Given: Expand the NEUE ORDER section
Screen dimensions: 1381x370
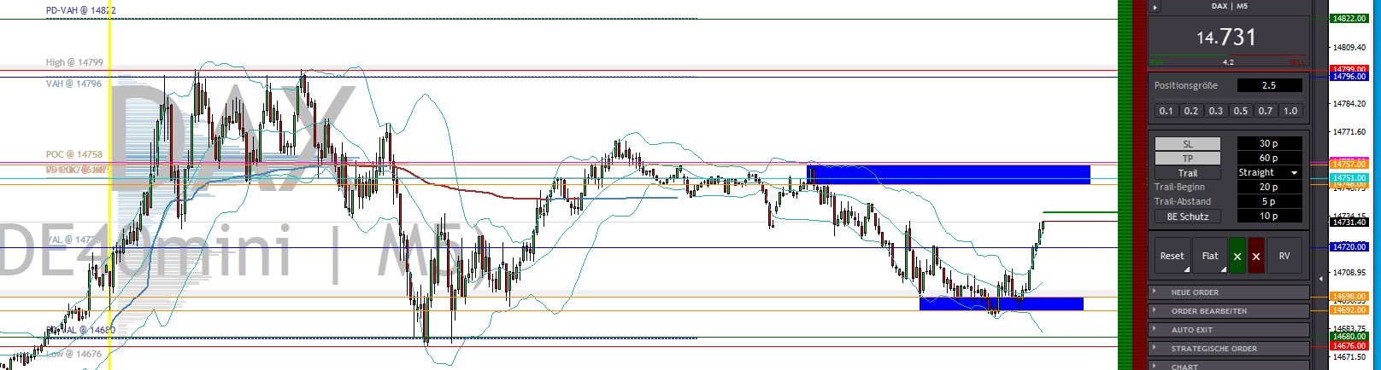Looking at the screenshot, I should [x=1228, y=292].
